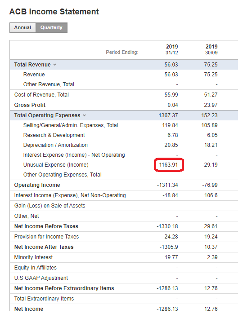The width and height of the screenshot is (252, 327).
Task: Select the value 105.89
Action: (x=209, y=125)
